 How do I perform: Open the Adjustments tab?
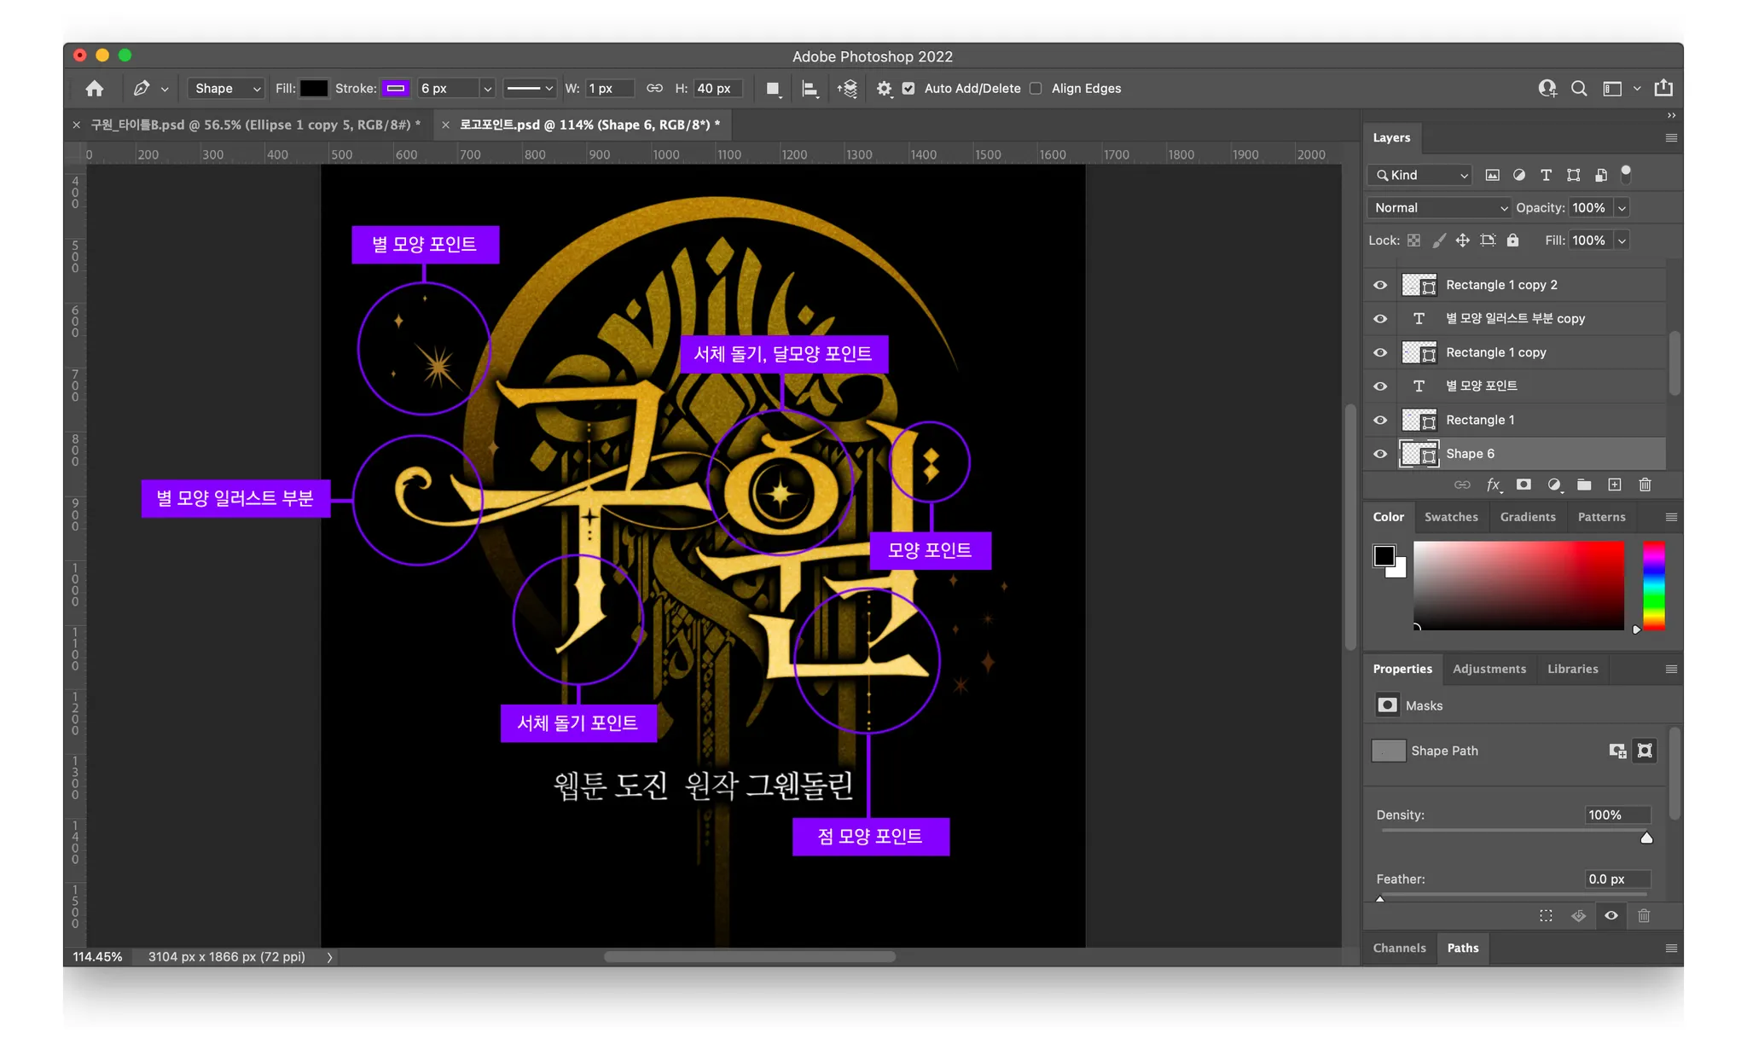(1489, 669)
